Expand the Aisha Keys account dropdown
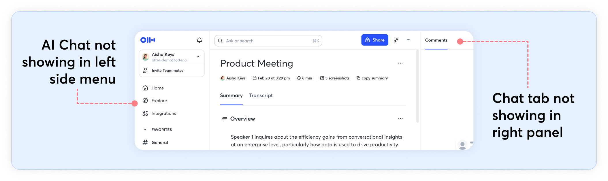This screenshot has height=181, width=608. pyautogui.click(x=198, y=57)
